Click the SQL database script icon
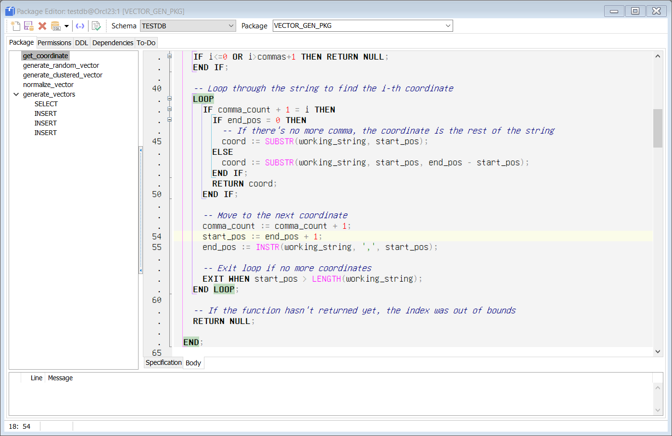Viewport: 672px width, 436px height. [56, 26]
